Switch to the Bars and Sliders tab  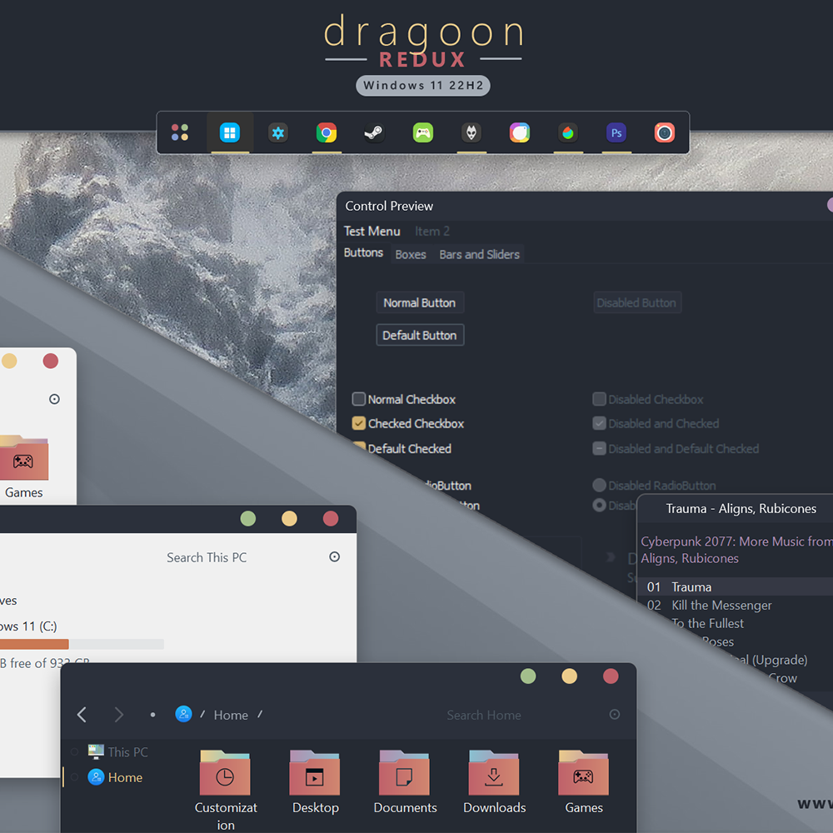pos(479,255)
